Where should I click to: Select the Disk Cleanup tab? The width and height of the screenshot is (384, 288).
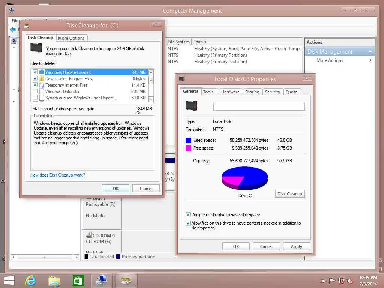(40, 37)
